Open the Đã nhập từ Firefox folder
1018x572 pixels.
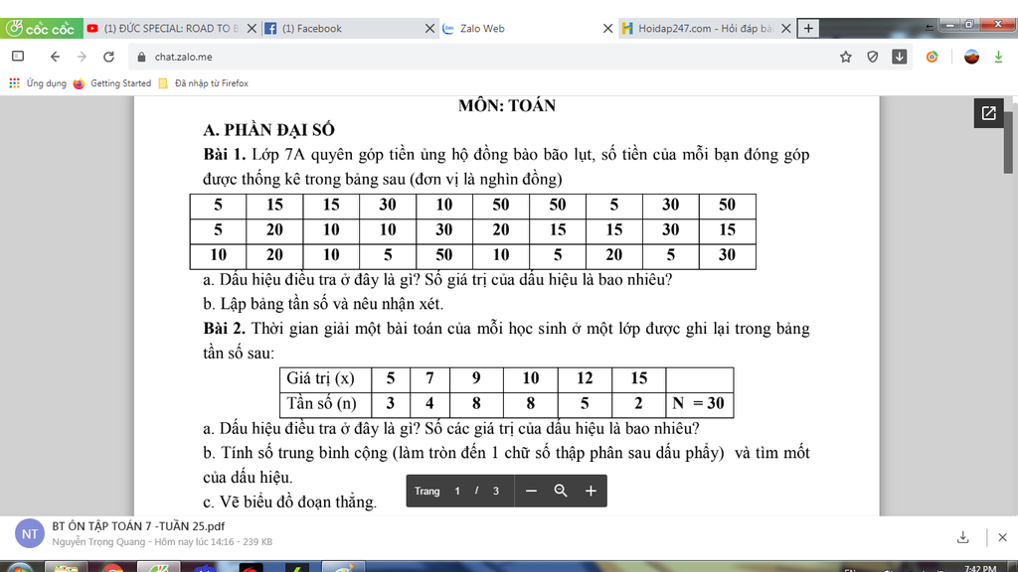pos(204,83)
